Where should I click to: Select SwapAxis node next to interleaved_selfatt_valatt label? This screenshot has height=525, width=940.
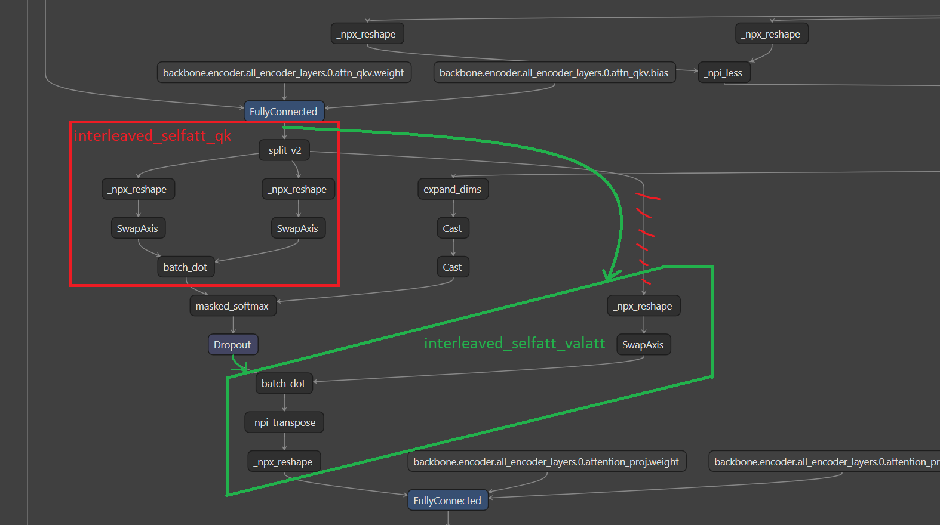click(644, 345)
